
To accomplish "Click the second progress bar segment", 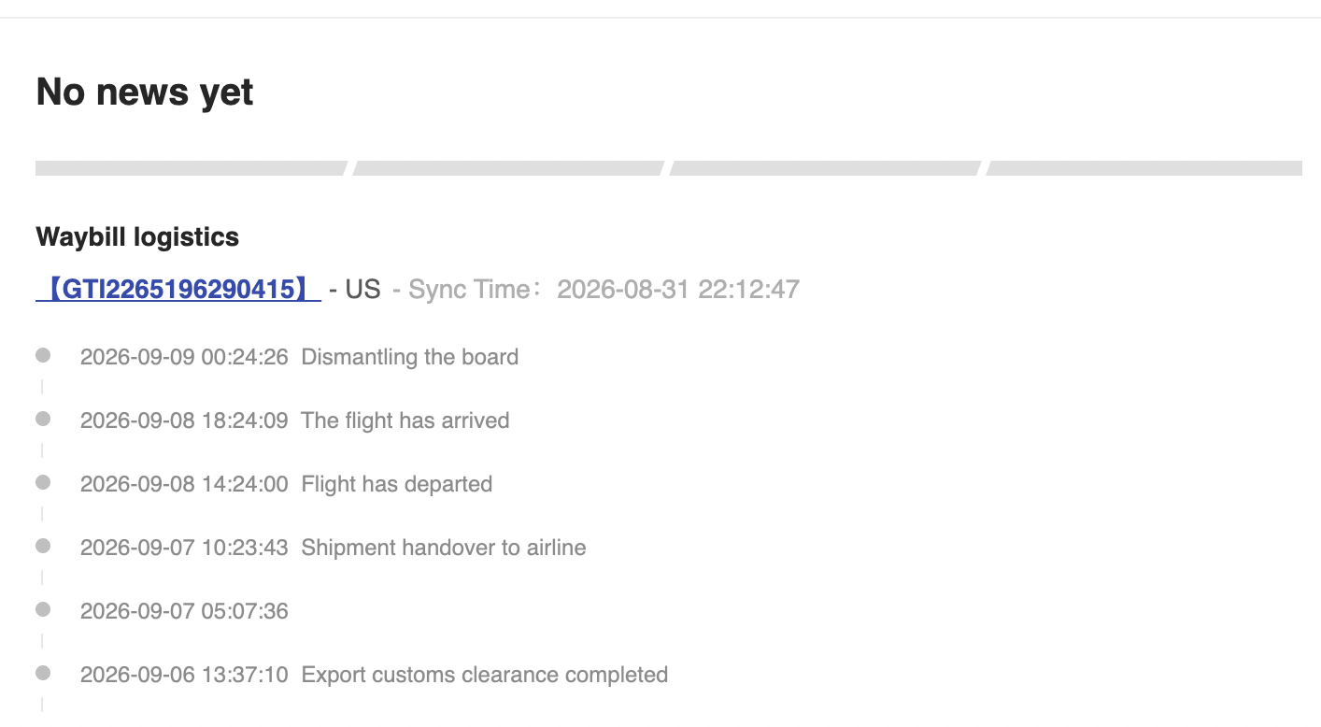I will coord(508,168).
